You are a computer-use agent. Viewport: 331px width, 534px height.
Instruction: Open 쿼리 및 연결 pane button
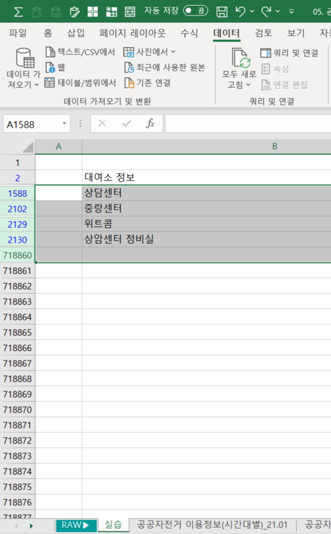[x=289, y=53]
